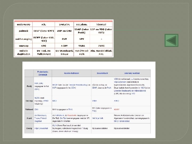
Task: Click the 'ARP en CHU' cell
Action: coord(64,31)
